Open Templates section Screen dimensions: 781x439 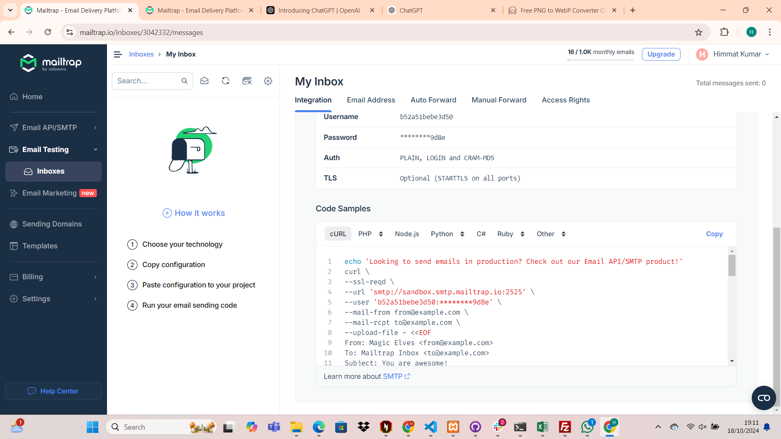click(40, 246)
